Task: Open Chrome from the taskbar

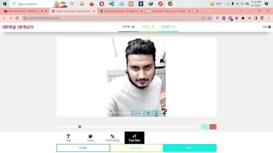Action: pyautogui.click(x=170, y=4)
